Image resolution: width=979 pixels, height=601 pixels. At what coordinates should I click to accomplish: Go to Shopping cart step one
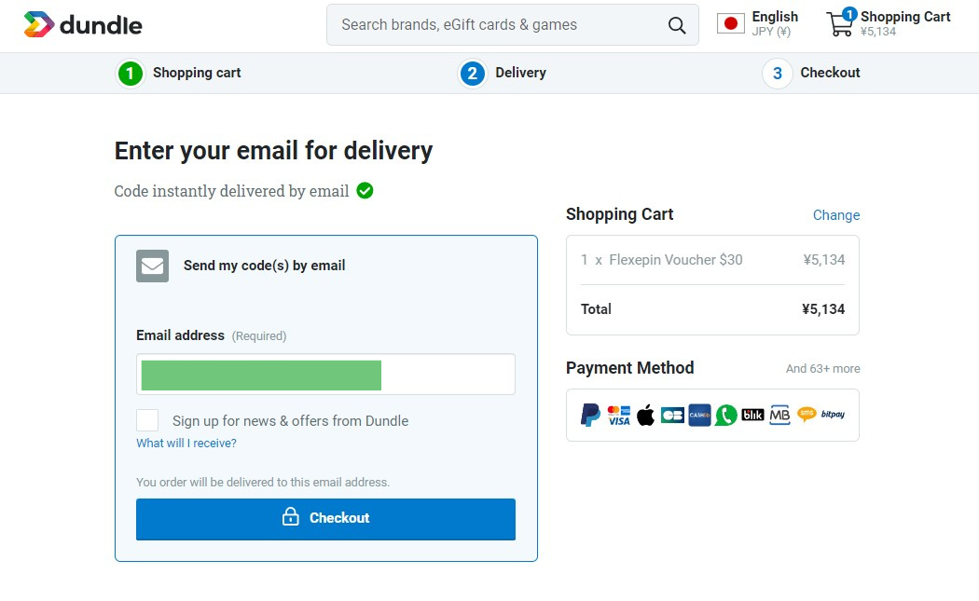(179, 73)
